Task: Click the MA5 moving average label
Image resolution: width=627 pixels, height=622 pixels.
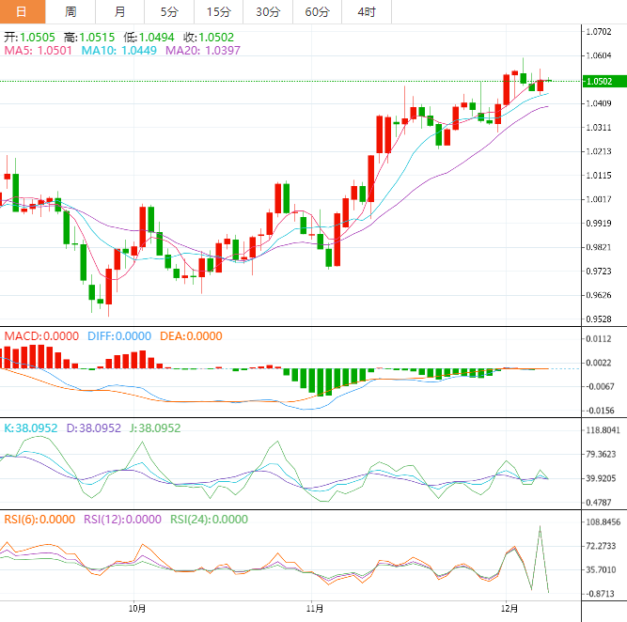Action: coord(39,51)
